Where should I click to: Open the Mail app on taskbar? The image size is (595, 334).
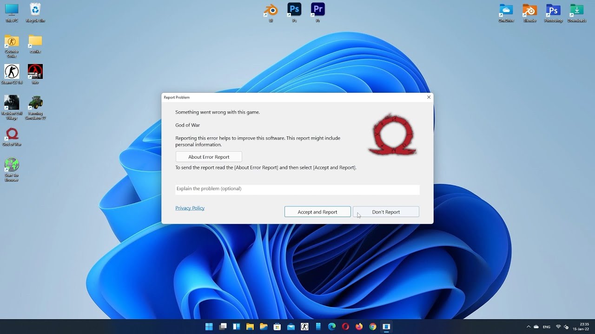point(291,327)
